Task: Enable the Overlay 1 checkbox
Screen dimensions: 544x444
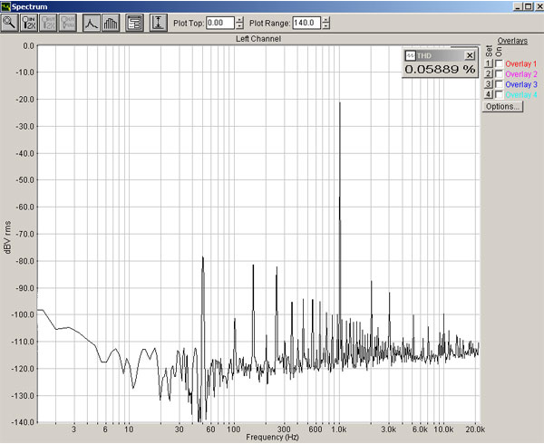Action: pyautogui.click(x=499, y=63)
